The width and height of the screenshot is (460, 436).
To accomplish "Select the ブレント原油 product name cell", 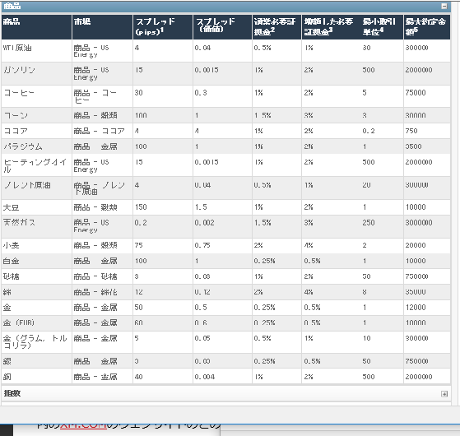I will (36, 188).
